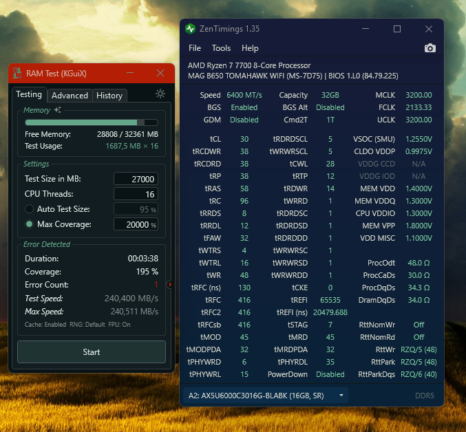The width and height of the screenshot is (466, 432).
Task: Click the Coverage value 195 %
Action: pos(147,272)
